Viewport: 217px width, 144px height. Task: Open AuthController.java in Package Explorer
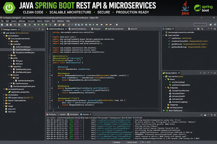click(22, 47)
